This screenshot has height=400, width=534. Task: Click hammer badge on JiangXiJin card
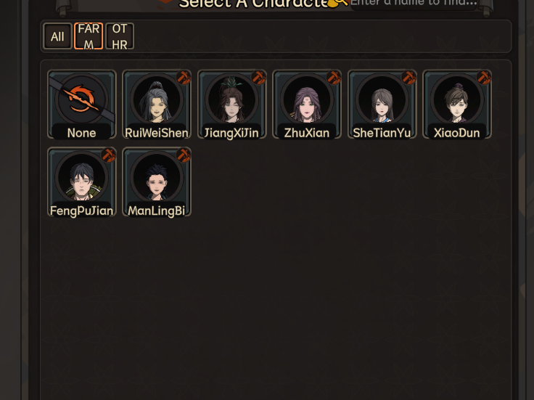259,78
